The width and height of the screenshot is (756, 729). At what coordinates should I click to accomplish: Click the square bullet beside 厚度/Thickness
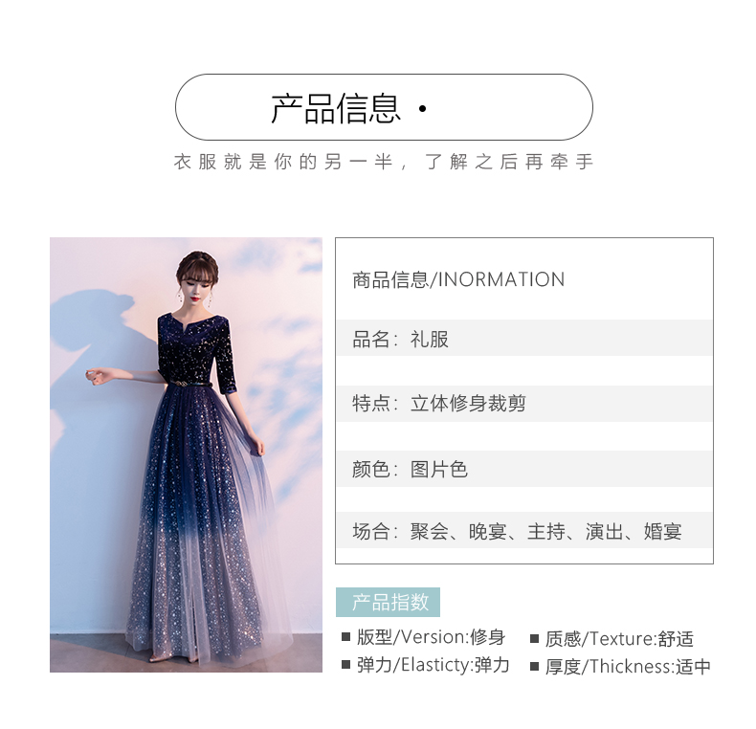tap(534, 667)
